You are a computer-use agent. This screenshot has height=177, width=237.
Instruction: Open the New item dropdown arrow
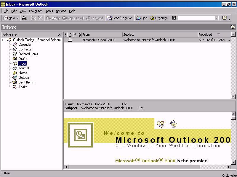[17, 18]
